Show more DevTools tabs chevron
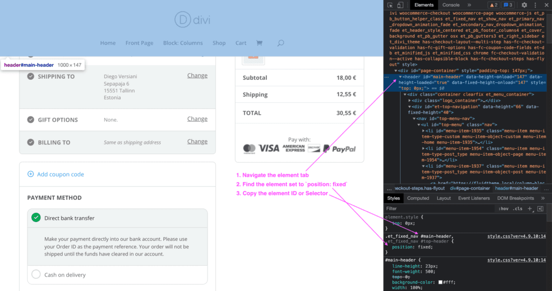 [x=470, y=5]
